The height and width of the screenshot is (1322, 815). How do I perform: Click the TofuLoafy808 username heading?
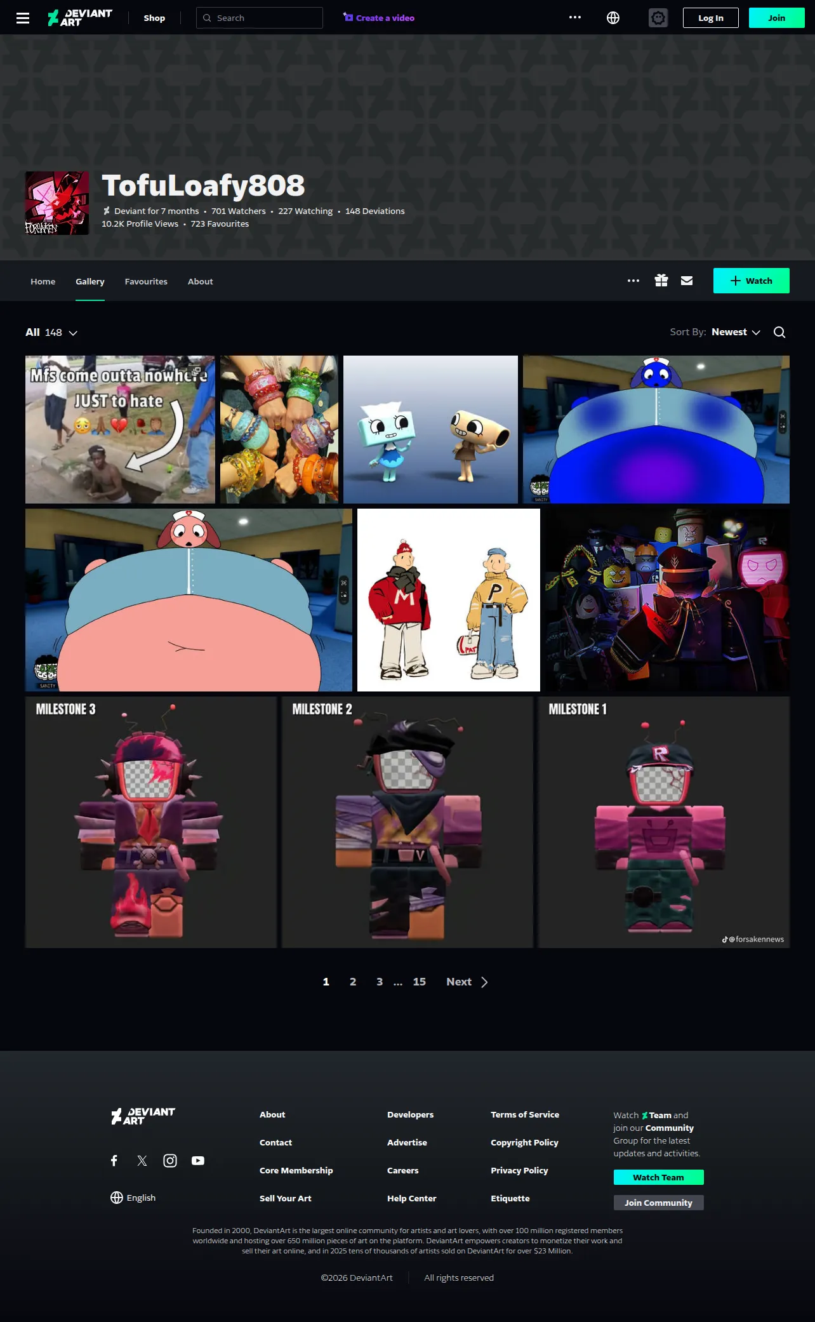203,185
